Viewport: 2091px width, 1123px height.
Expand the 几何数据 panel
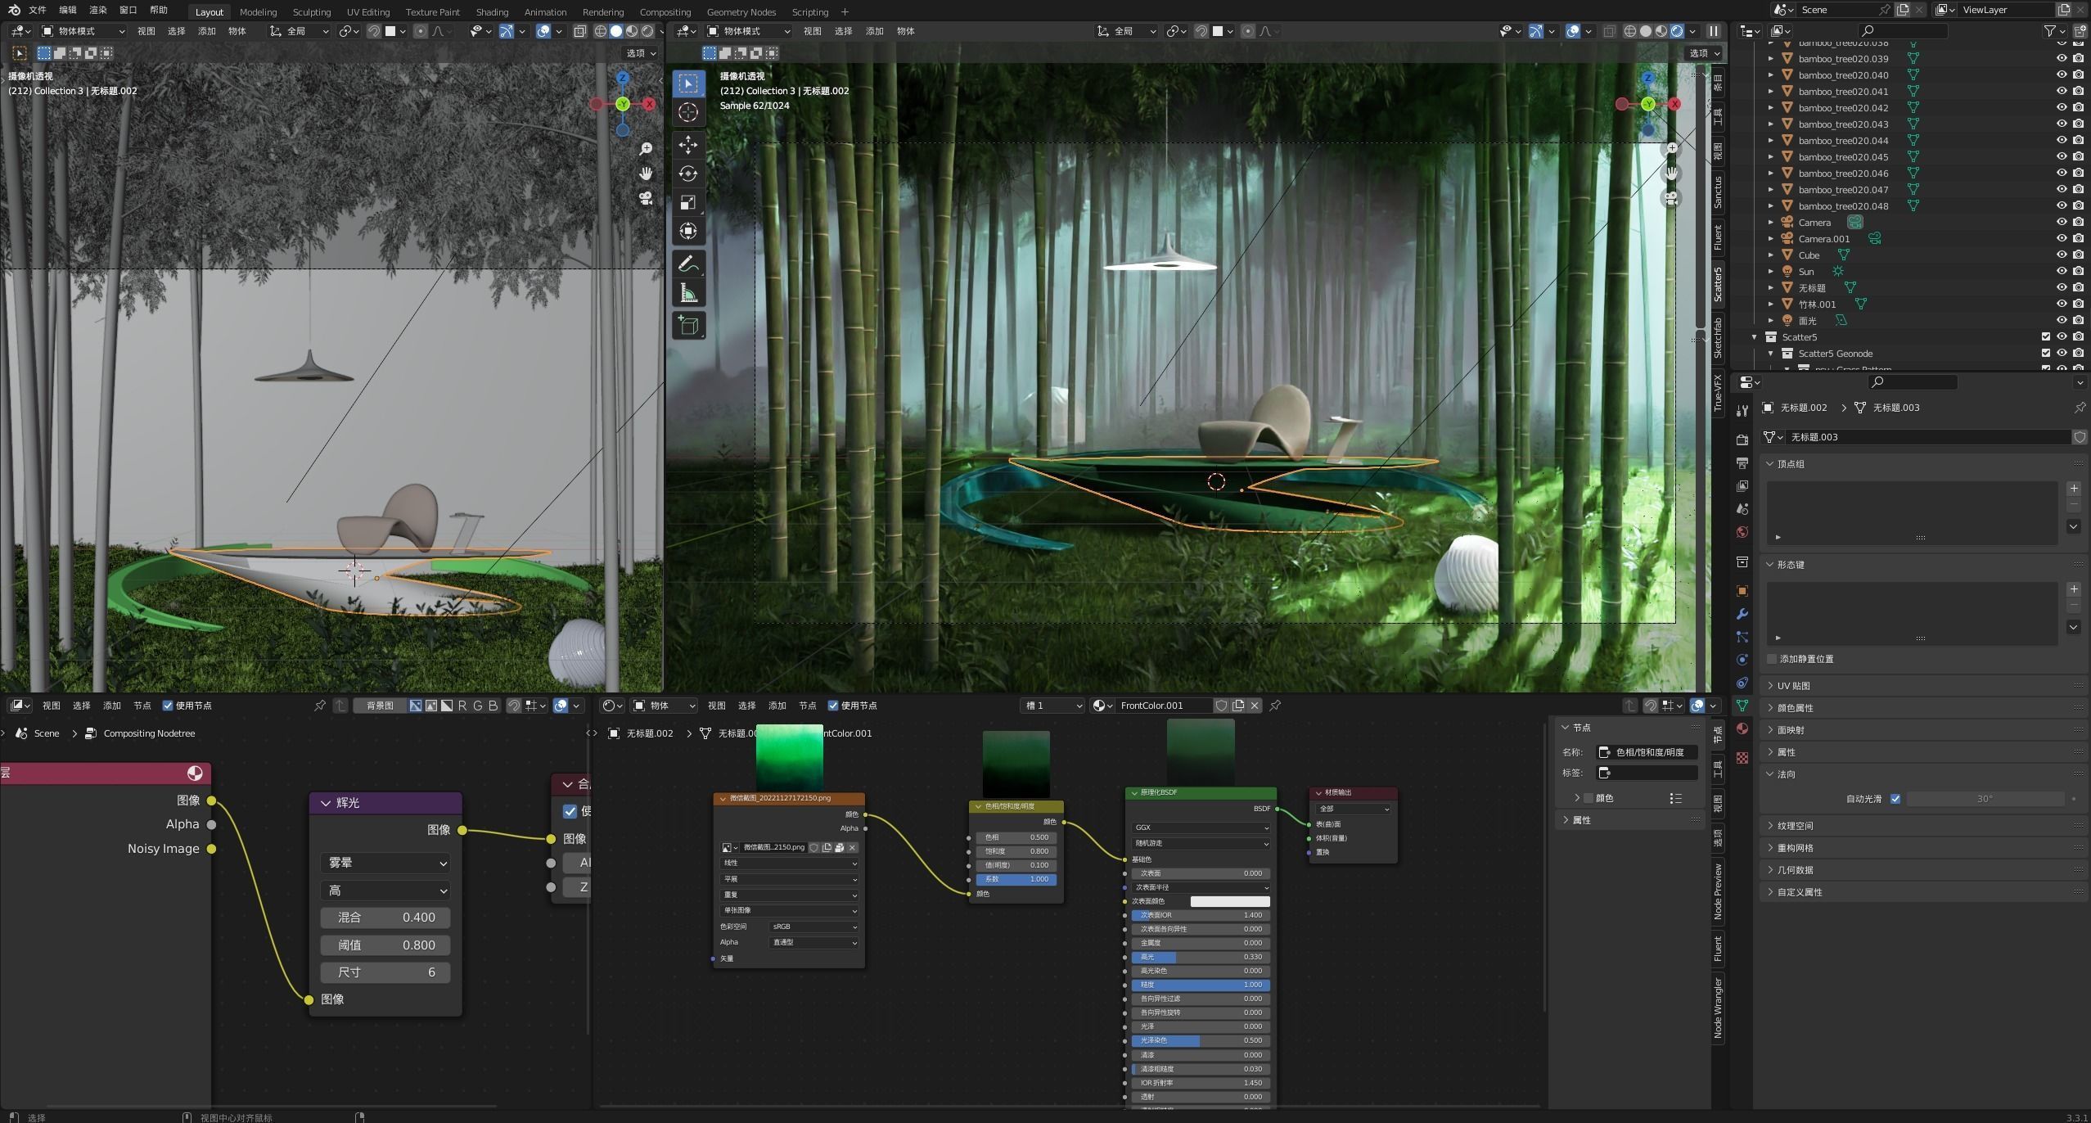tap(1794, 870)
